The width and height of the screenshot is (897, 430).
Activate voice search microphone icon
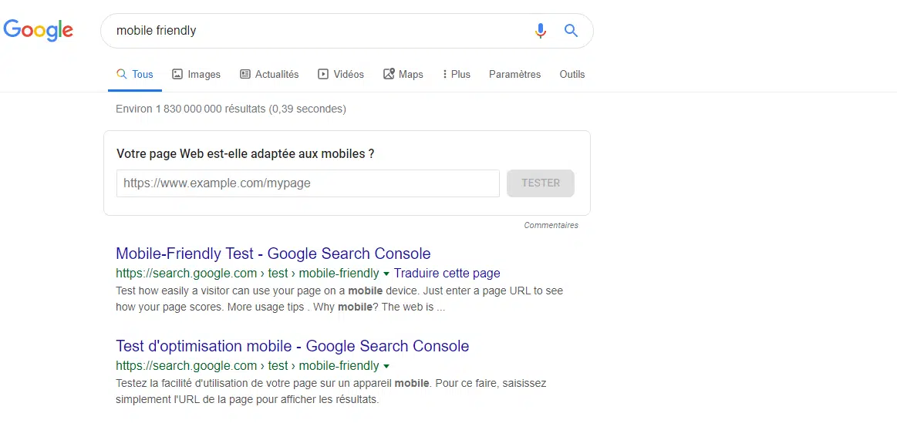point(541,31)
